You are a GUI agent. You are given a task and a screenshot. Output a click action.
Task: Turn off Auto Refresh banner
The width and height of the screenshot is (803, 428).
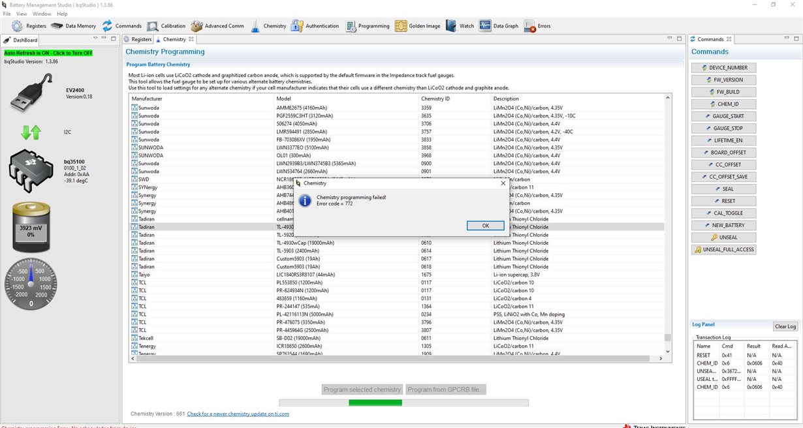coord(48,53)
